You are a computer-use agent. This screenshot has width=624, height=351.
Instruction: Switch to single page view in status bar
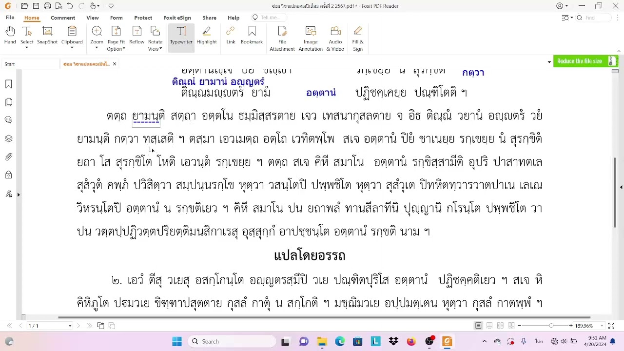(478, 326)
